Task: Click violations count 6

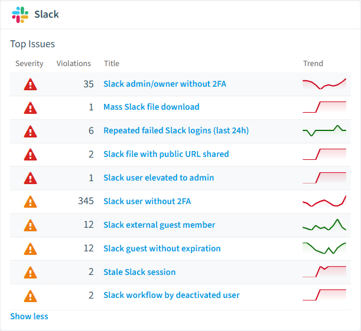Action: point(91,131)
